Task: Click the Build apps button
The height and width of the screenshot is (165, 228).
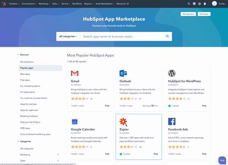Action: click(204, 14)
